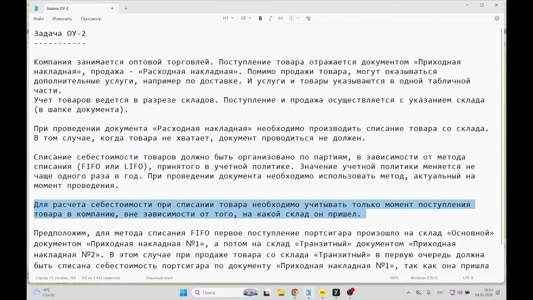
Task: Click the Notepad app icon in title bar
Action: click(37, 8)
